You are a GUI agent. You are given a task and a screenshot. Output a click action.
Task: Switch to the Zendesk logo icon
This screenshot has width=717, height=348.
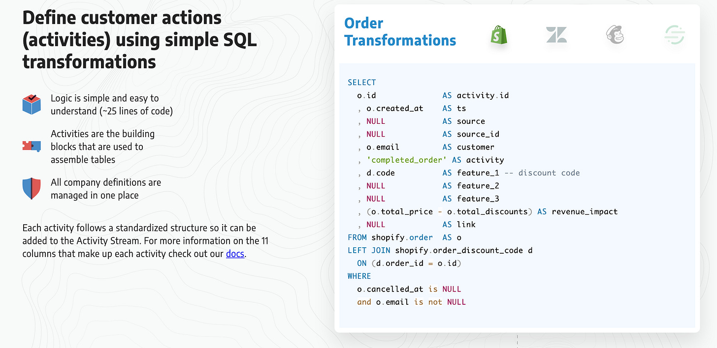pos(556,35)
